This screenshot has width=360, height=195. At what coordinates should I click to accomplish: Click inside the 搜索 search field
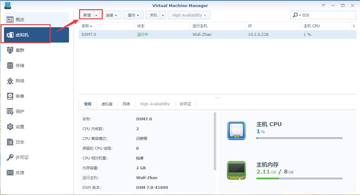pos(325,15)
